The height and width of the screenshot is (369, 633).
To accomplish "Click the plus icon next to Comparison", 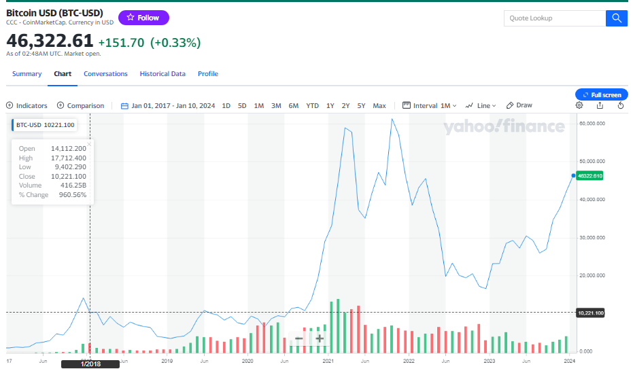I will coord(61,105).
